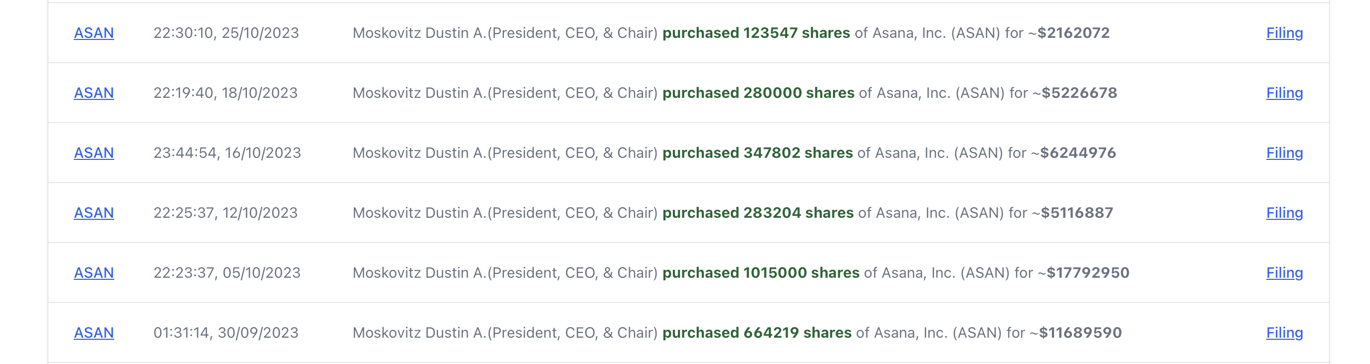This screenshot has height=364, width=1370.
Task: Open Filing for the 1015000 shares purchase
Action: click(1284, 273)
